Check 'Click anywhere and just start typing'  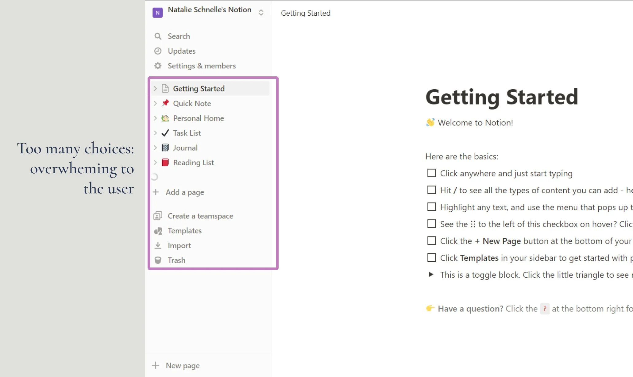(x=431, y=173)
